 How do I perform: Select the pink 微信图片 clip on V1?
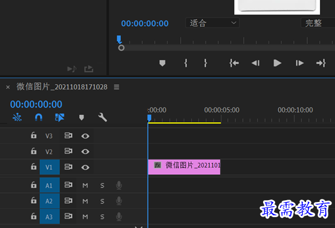(x=184, y=167)
